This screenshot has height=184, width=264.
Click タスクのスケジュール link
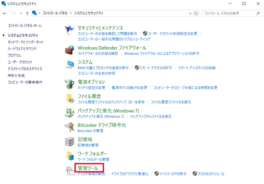point(211,174)
